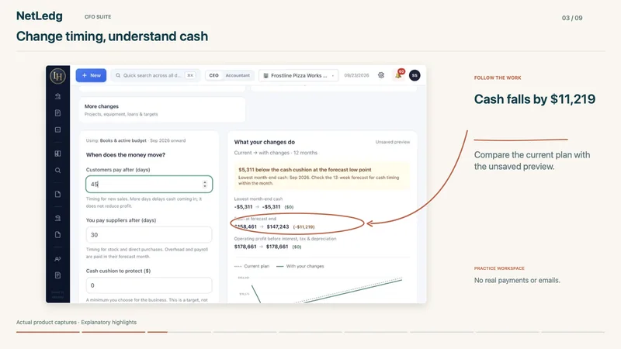Open the More changes card

tap(162, 110)
